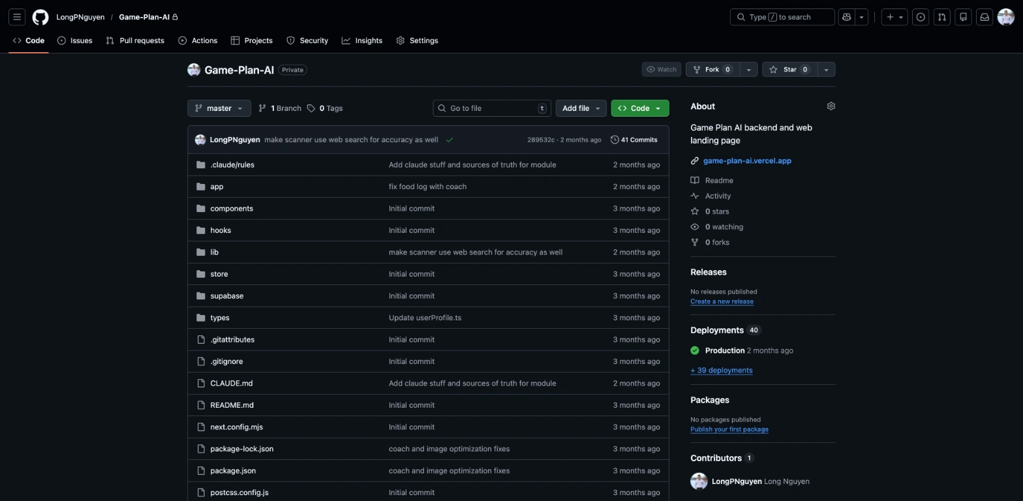Screen dimensions: 1023x501
Task: Open the Add file dropdown
Action: click(x=581, y=108)
